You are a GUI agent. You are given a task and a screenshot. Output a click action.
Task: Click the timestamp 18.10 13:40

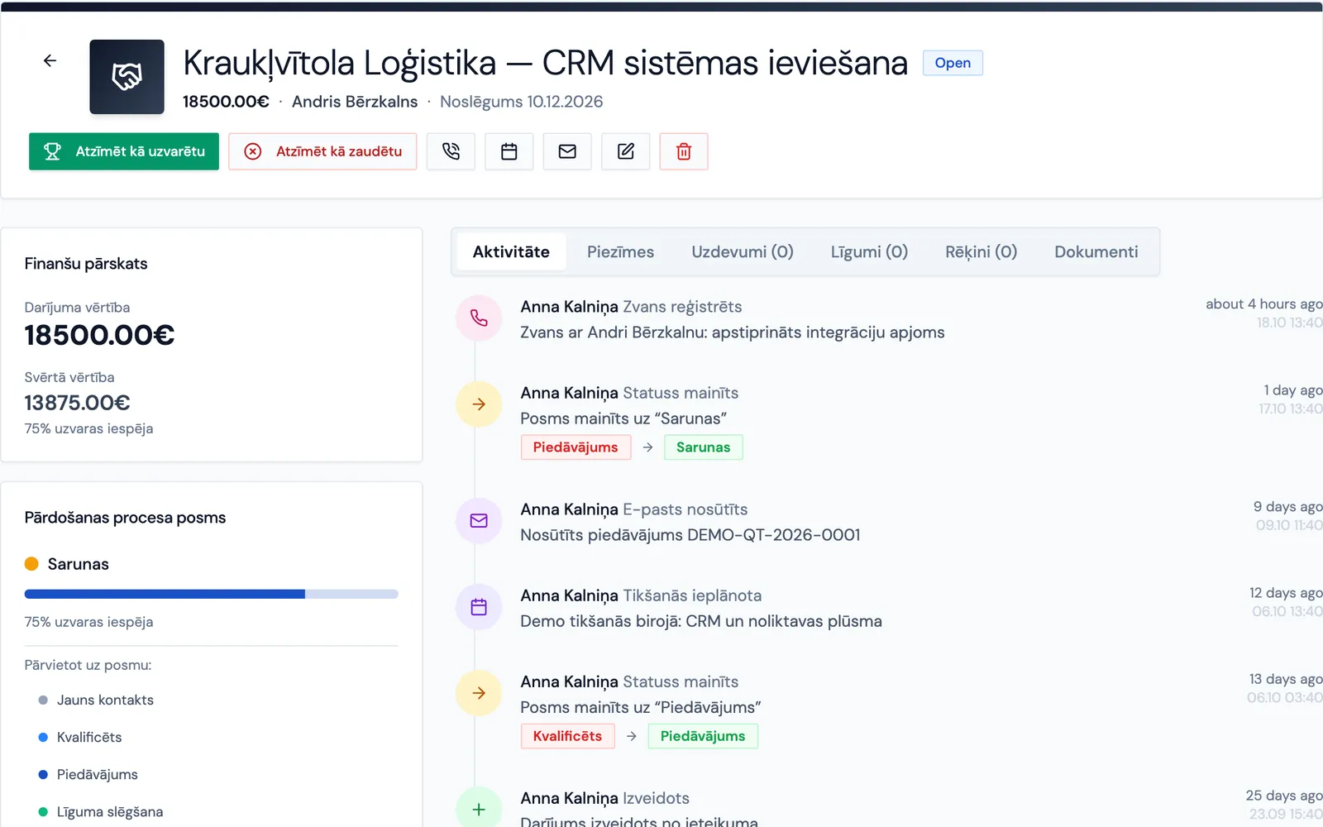1290,323
